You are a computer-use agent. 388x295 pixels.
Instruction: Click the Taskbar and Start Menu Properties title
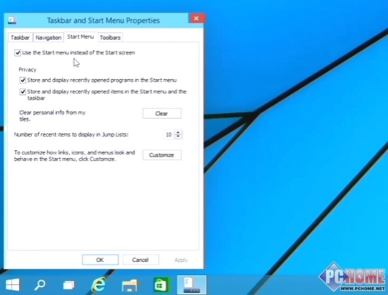click(104, 20)
